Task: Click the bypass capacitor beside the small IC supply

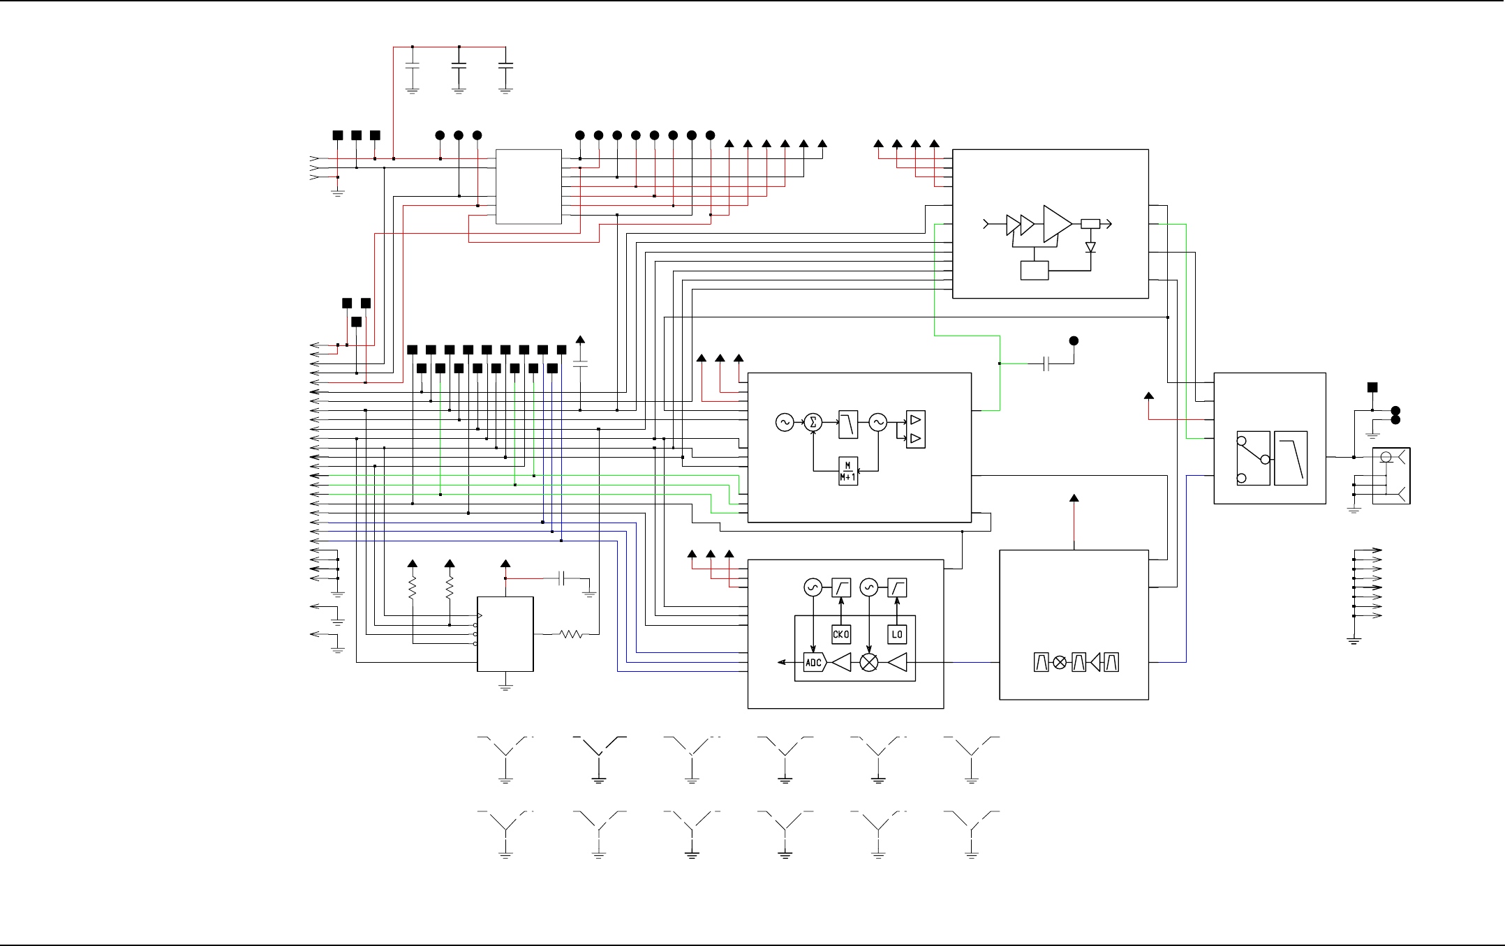Action: (x=562, y=578)
